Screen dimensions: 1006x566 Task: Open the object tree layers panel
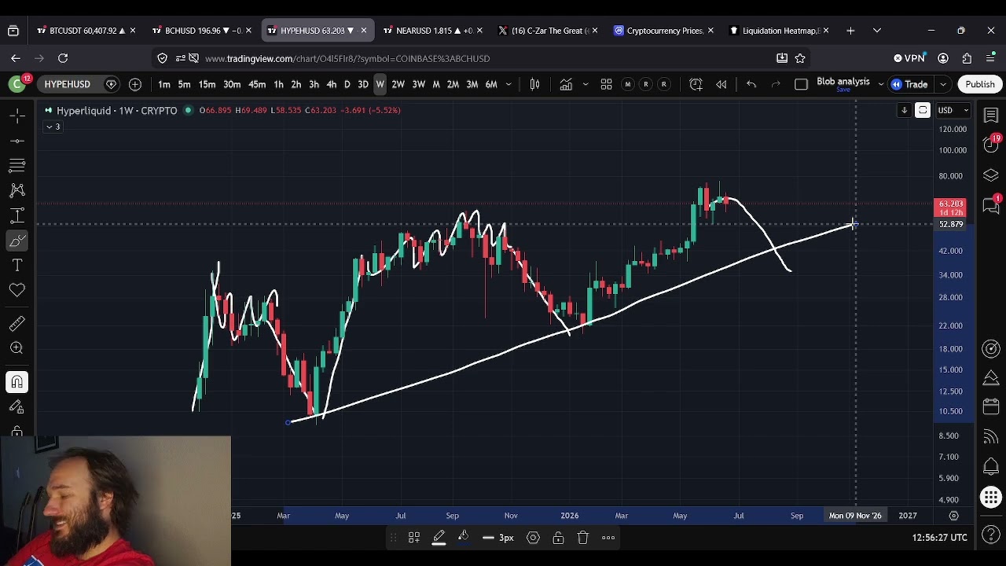point(991,175)
